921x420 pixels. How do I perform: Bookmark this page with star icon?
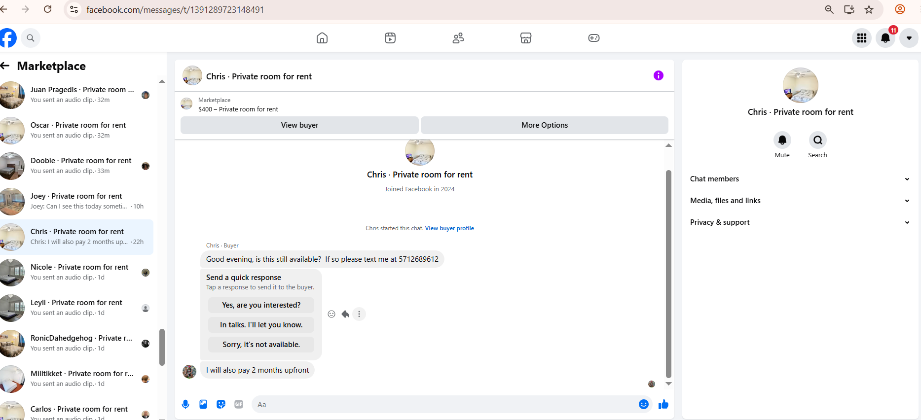pos(869,9)
